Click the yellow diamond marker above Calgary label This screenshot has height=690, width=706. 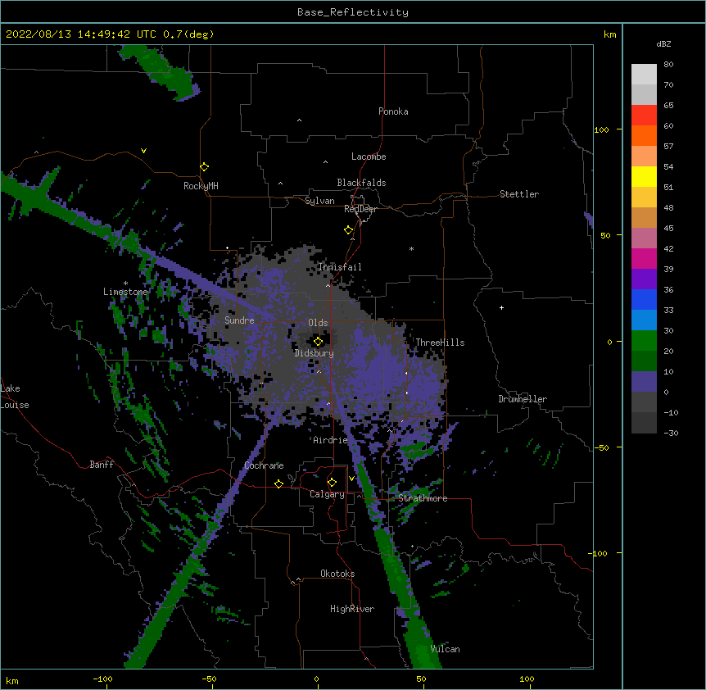(x=332, y=483)
